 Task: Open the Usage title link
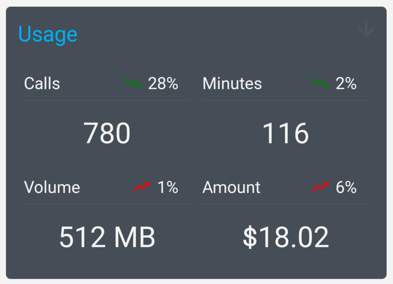(48, 34)
